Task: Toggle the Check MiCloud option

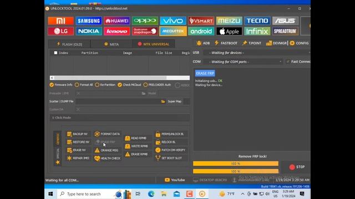Action: click(129, 85)
